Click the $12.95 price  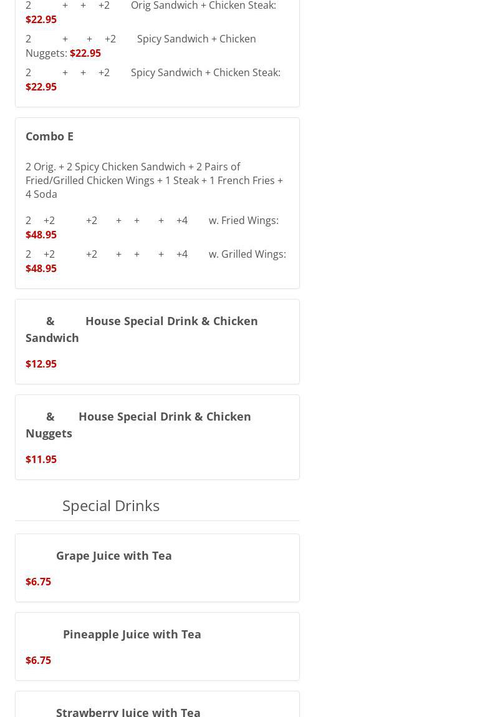[x=41, y=364]
